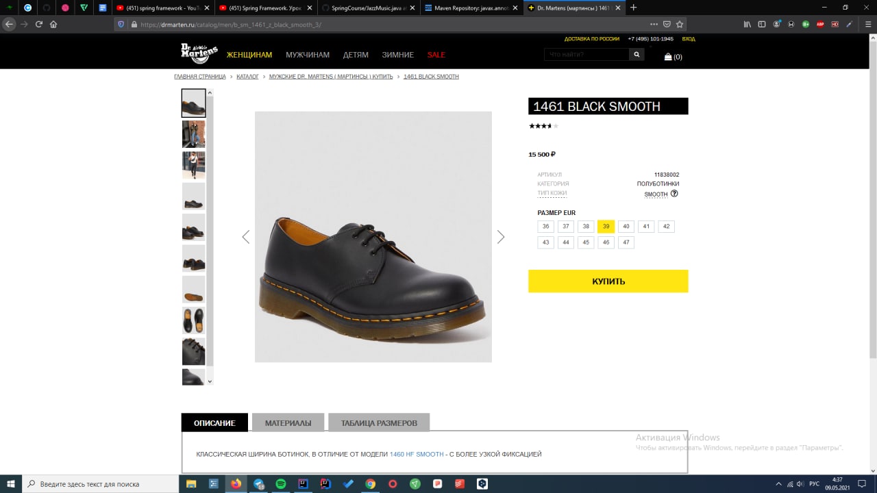877x493 pixels.
Task: Open the Dr. Martens logo homepage
Action: [199, 53]
